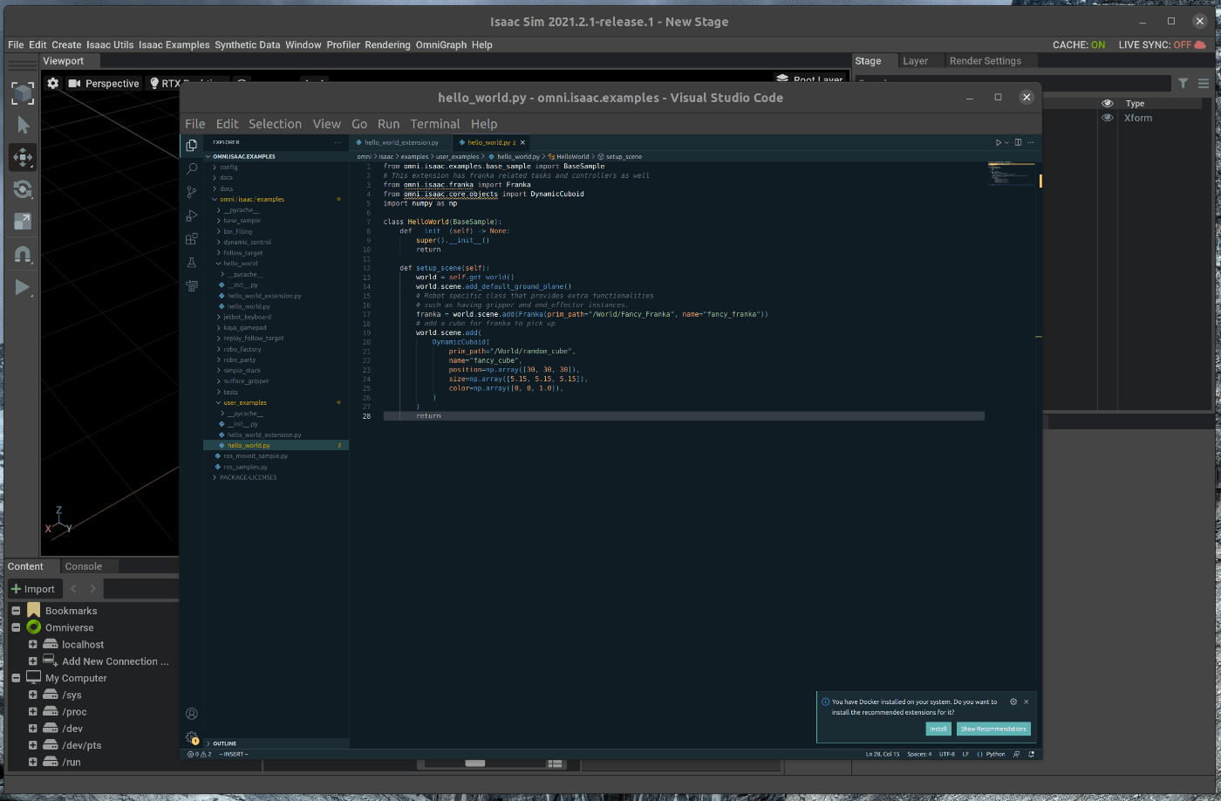Open Stage panel filter funnel icon
Viewport: 1221px width, 801px height.
pyautogui.click(x=1183, y=83)
